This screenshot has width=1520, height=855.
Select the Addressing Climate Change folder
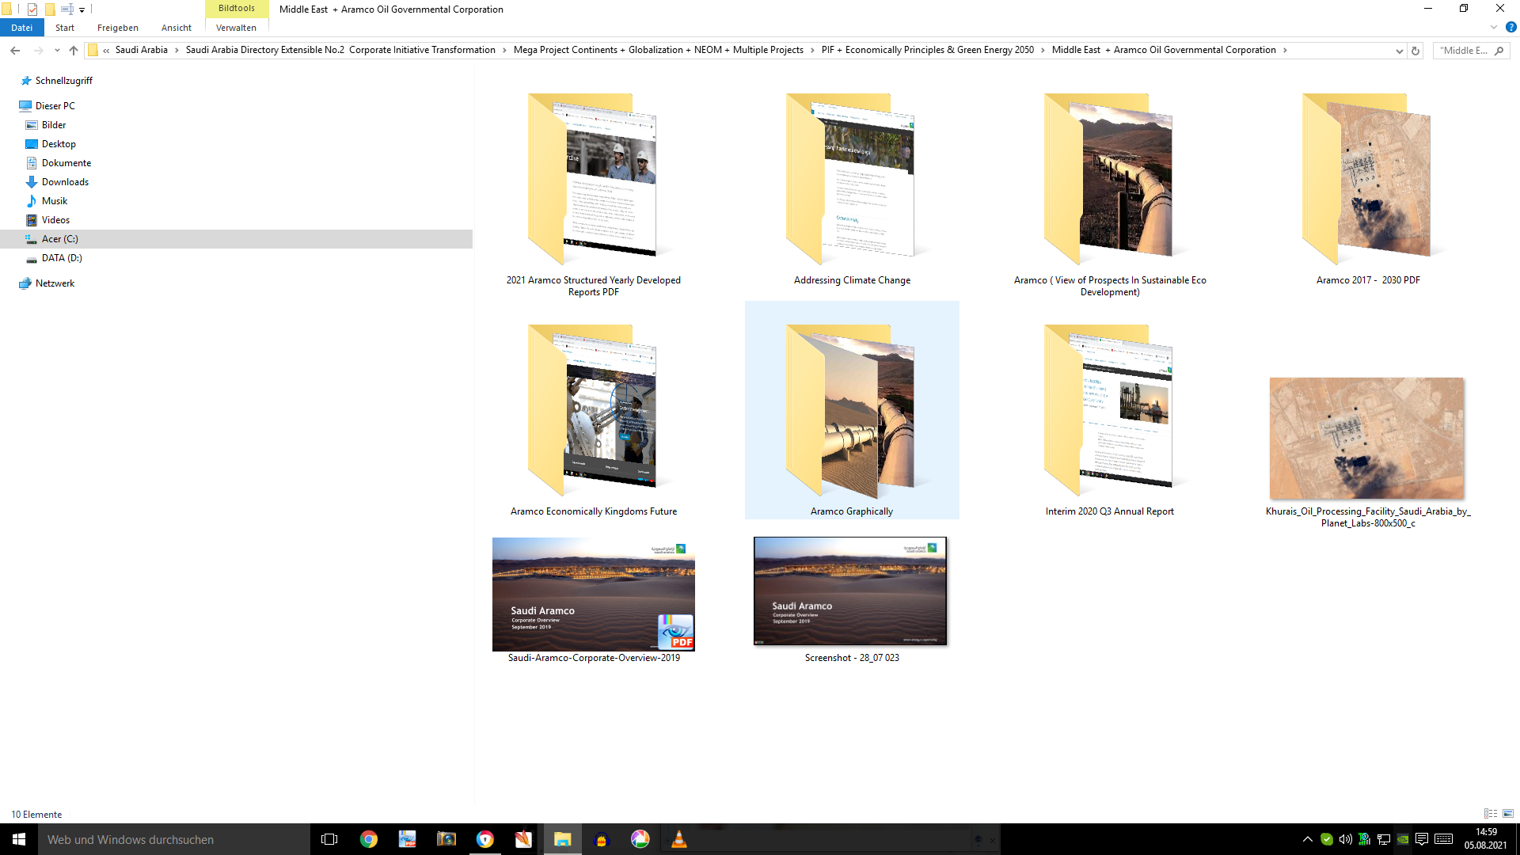[x=852, y=188]
